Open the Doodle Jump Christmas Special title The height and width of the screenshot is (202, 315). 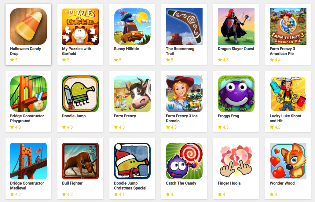tap(130, 185)
